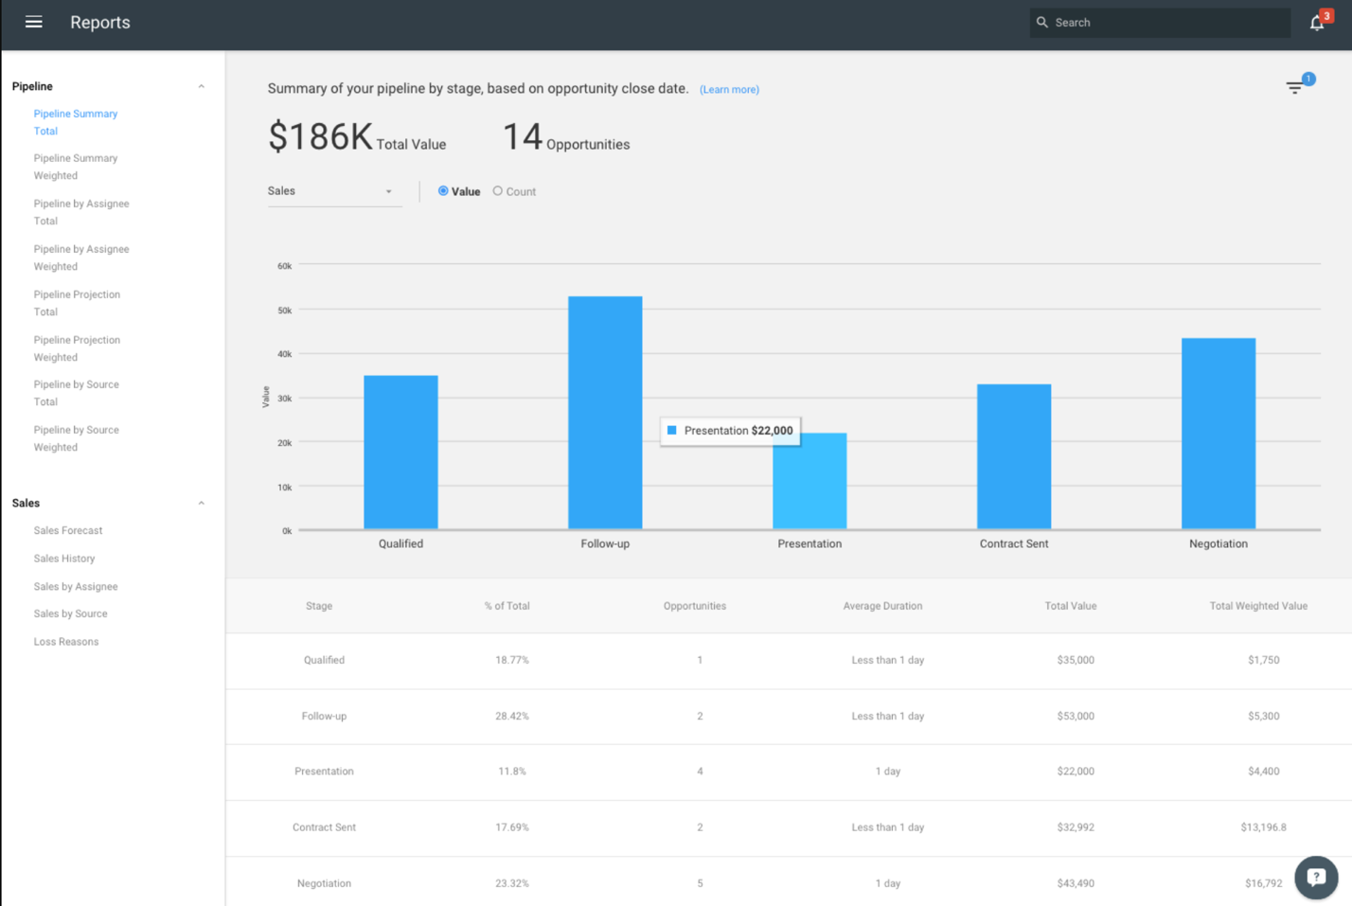Viewport: 1352px width, 906px height.
Task: Click the Contract Sent bar
Action: [x=1014, y=456]
